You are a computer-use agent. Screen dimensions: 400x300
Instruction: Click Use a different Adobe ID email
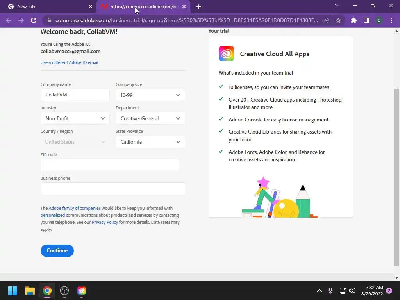coord(70,62)
